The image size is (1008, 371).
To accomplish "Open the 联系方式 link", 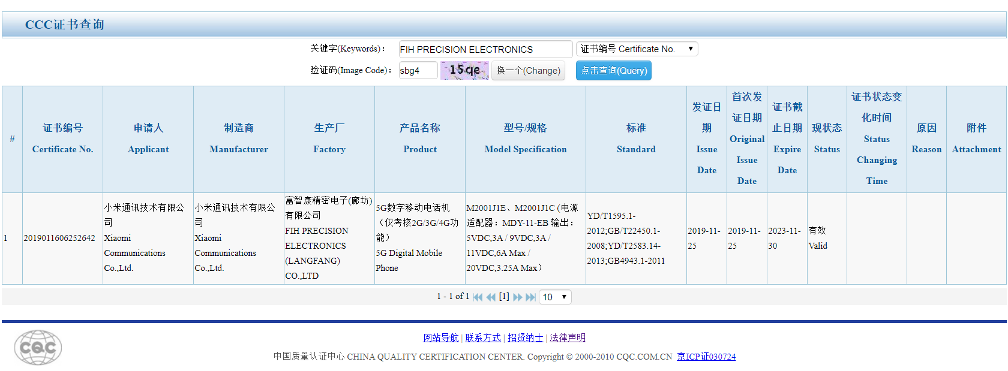I will click(x=483, y=338).
